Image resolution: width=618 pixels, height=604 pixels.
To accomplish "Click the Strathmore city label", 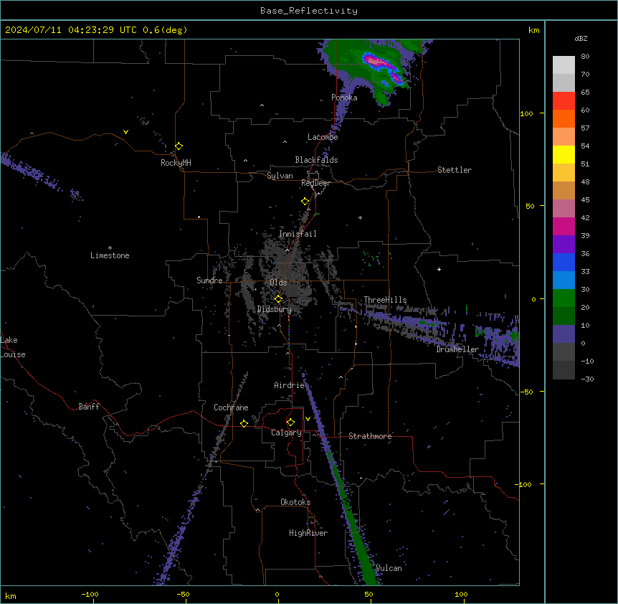I will (x=370, y=436).
